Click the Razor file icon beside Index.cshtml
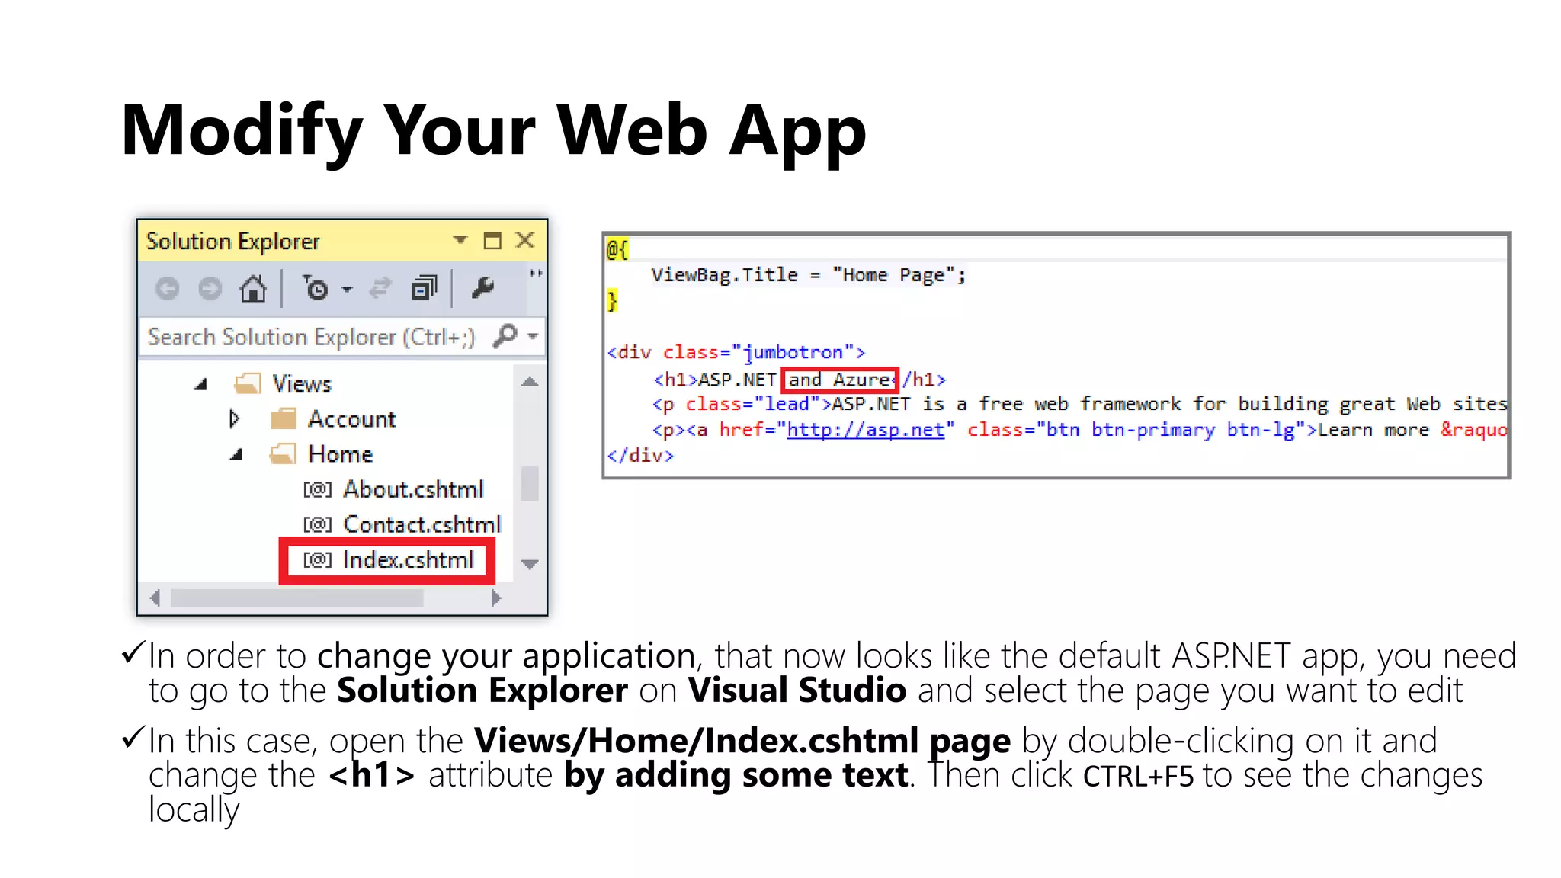The width and height of the screenshot is (1561, 878). pos(318,559)
